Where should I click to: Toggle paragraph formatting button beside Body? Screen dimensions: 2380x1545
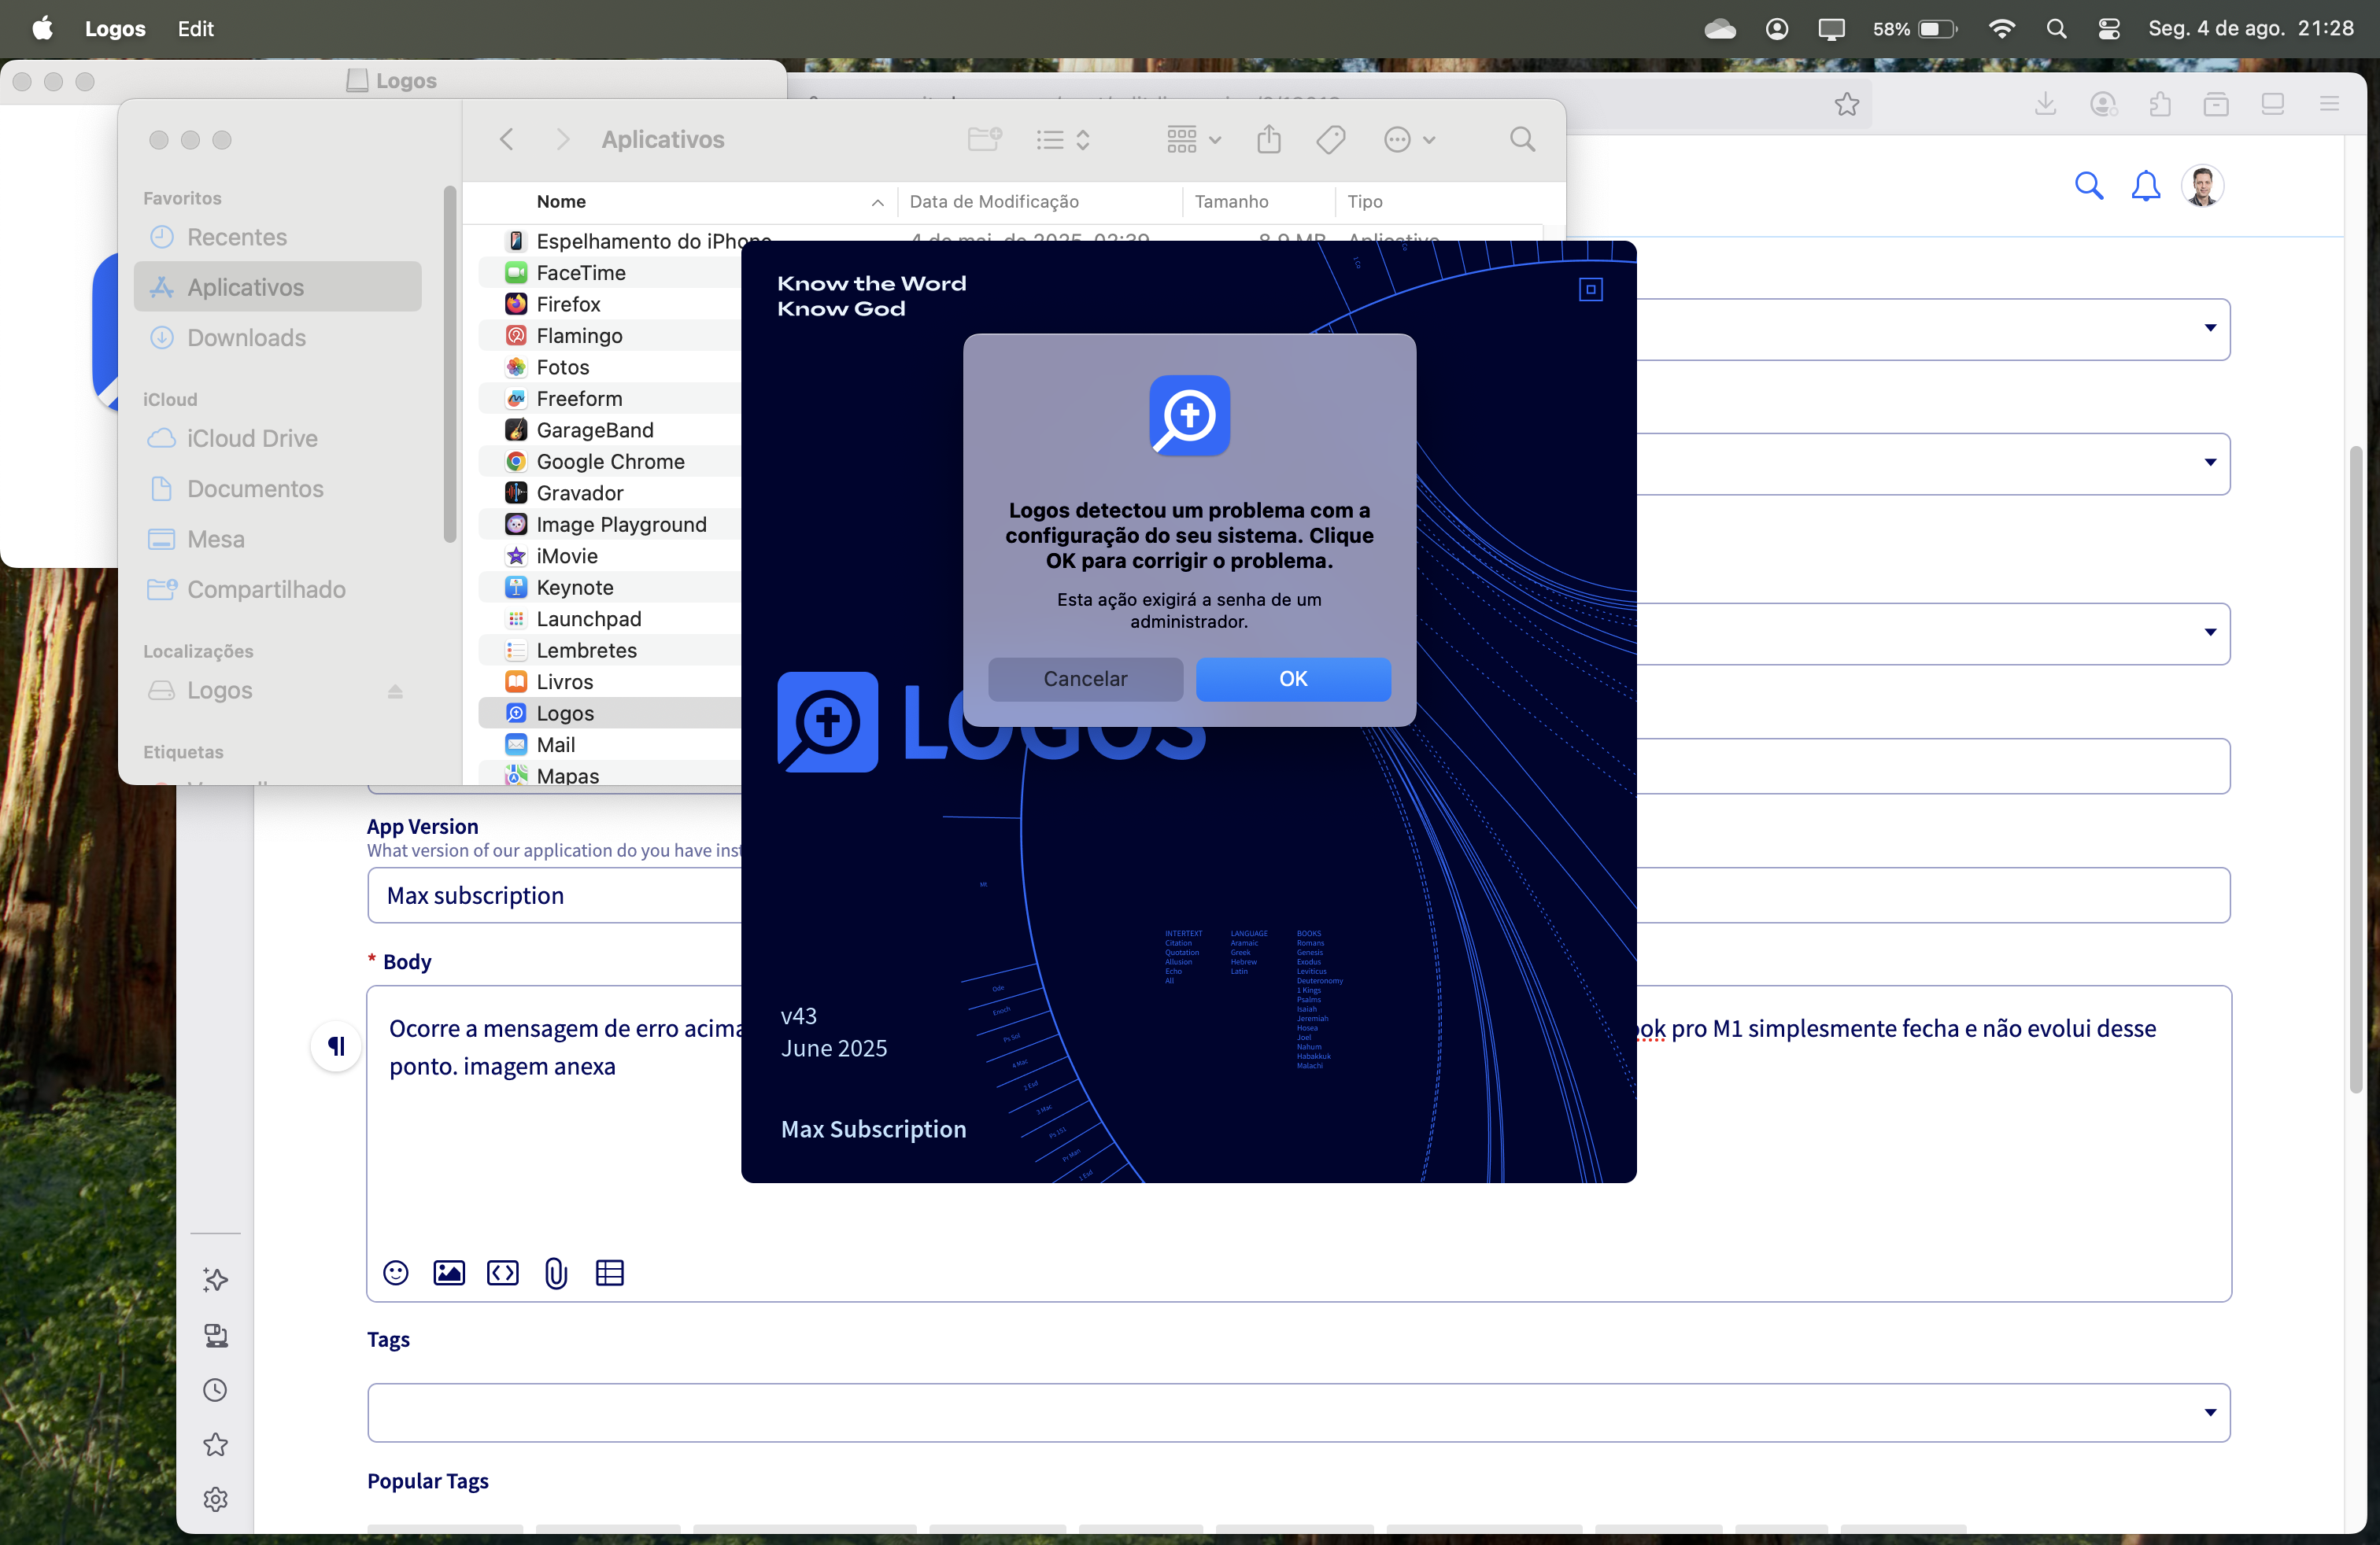pos(336,1045)
